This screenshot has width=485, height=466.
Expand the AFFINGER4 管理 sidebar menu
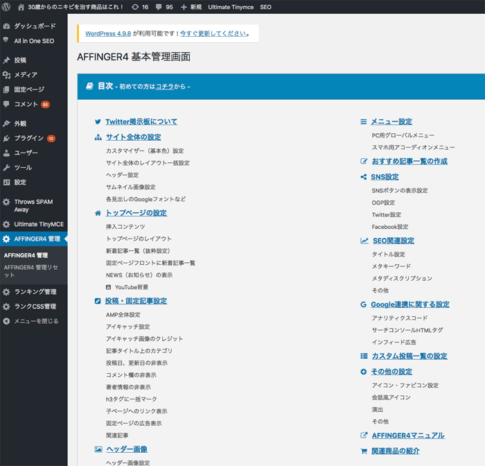(x=37, y=239)
